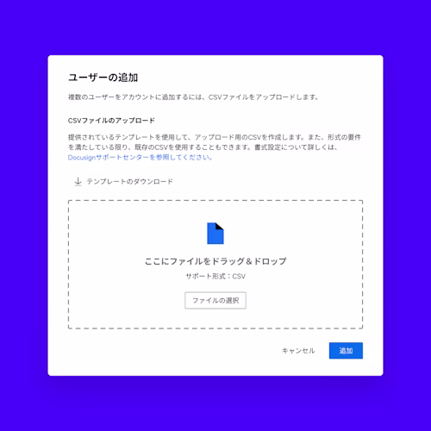Cancel with the キャンセル button
Image resolution: width=431 pixels, height=431 pixels.
pos(298,351)
